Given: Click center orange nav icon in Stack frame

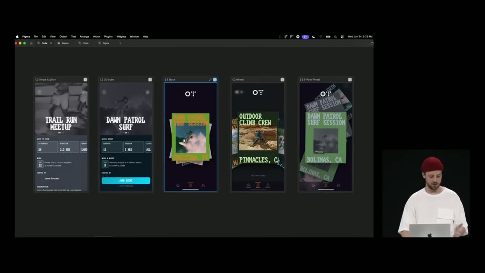Looking at the screenshot, I should coord(190,185).
